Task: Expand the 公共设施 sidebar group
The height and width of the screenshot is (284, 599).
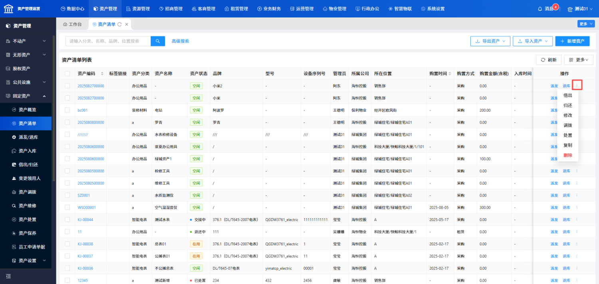Action: coord(26,82)
